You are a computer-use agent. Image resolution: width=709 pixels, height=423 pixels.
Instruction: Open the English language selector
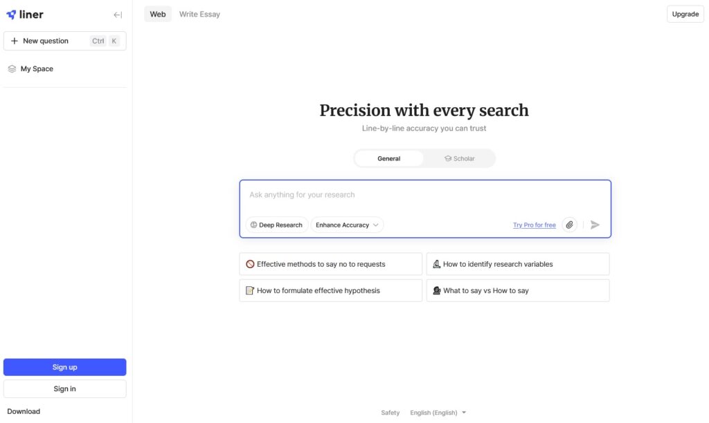[x=438, y=413]
